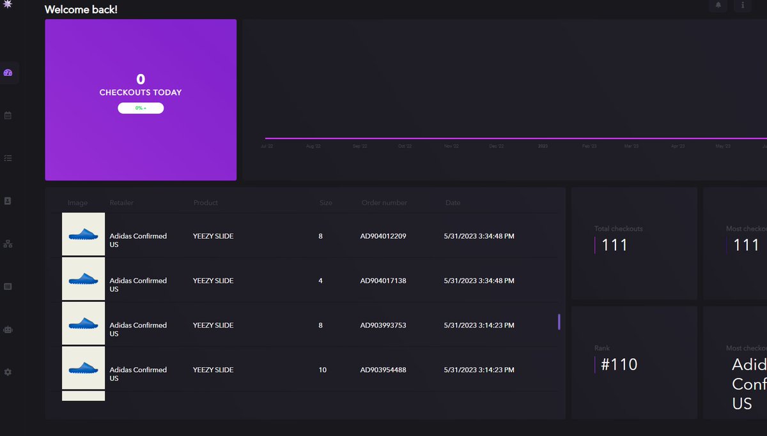Click the star logo at top left
This screenshot has height=436, width=767.
point(8,4)
